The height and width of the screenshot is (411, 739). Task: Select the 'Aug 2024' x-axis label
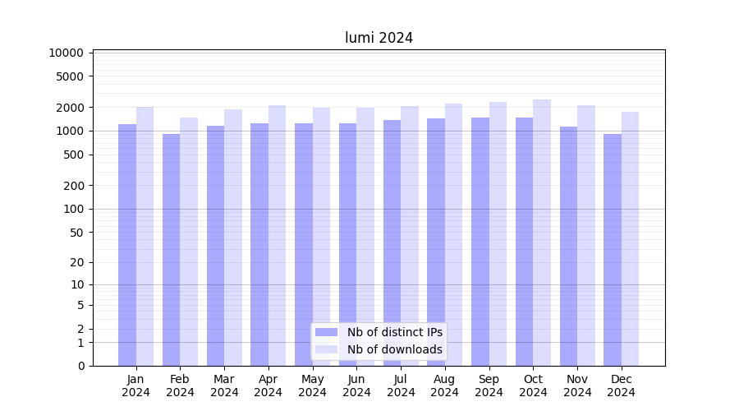pos(444,386)
